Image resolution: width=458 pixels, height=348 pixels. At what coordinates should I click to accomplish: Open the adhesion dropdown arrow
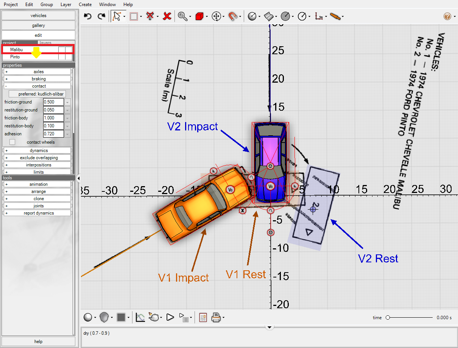68,134
